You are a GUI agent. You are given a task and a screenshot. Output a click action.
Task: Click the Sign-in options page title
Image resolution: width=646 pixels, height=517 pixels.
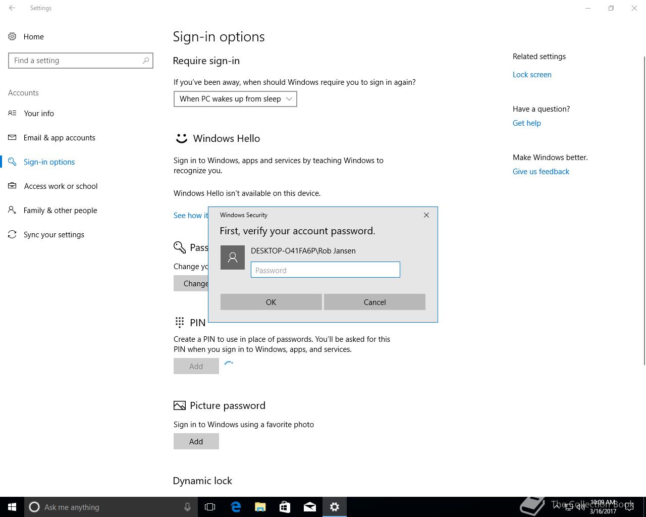[x=219, y=36]
